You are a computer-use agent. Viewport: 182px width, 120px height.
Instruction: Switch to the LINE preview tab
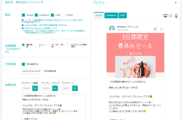[x=122, y=15]
